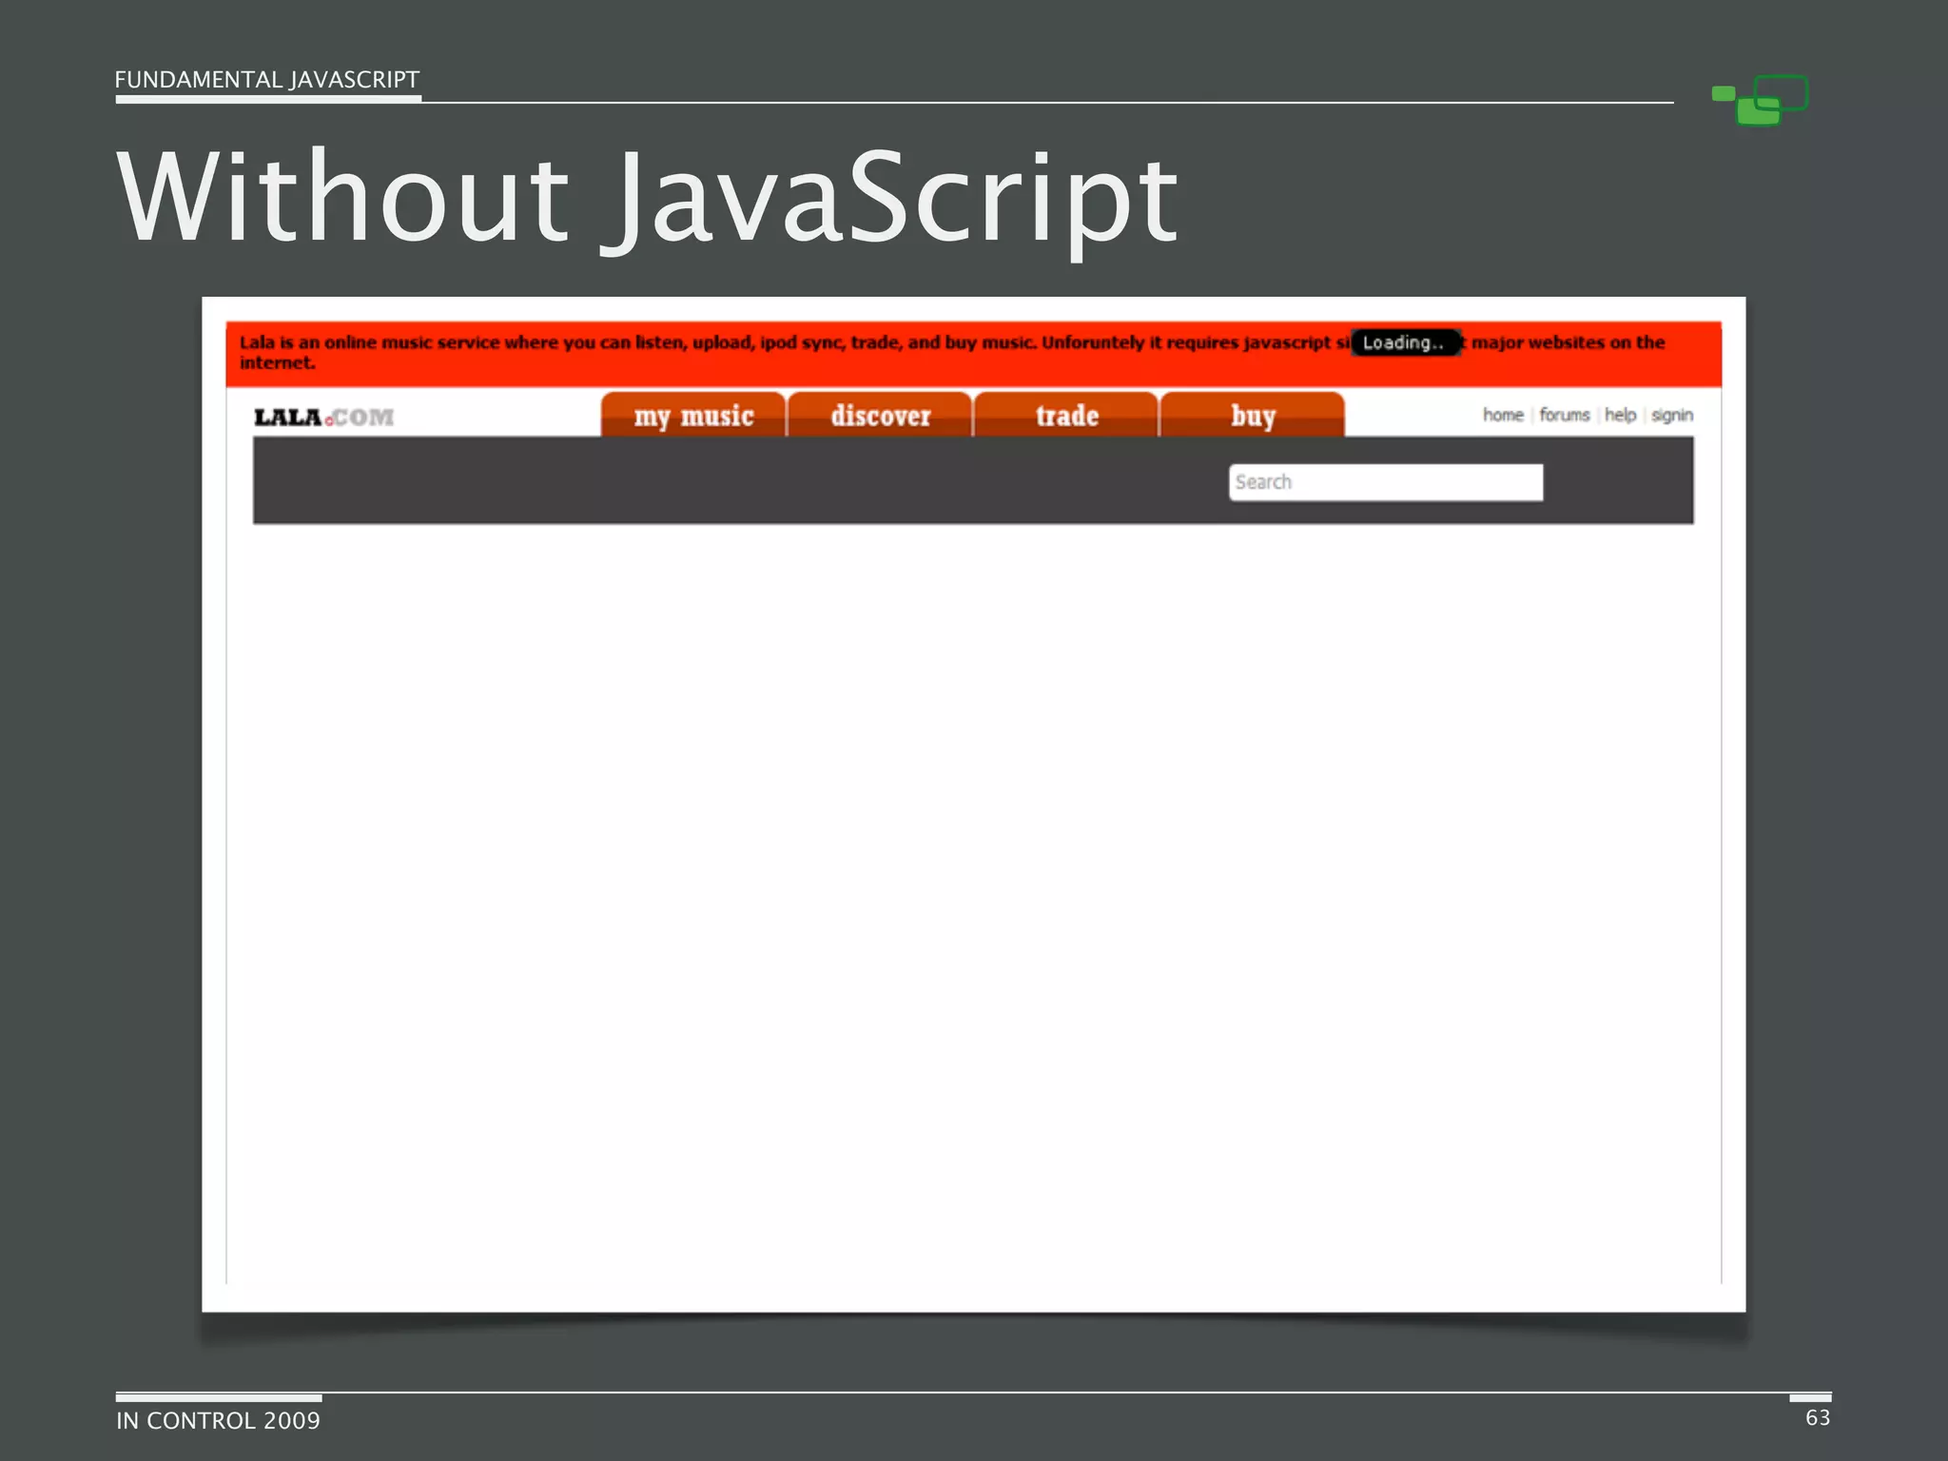The image size is (1948, 1461).
Task: Click the IN CONTROL 2009 footer text
Action: [x=218, y=1420]
